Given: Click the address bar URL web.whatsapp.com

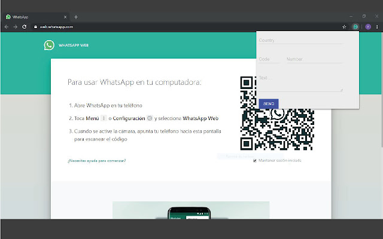Looking at the screenshot, I should [57, 27].
